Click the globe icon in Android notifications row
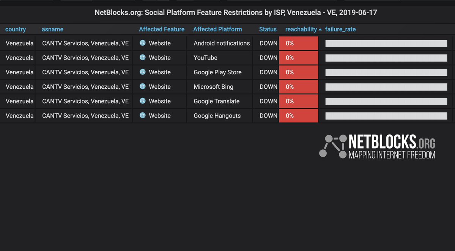Image resolution: width=455 pixels, height=251 pixels. tap(142, 43)
